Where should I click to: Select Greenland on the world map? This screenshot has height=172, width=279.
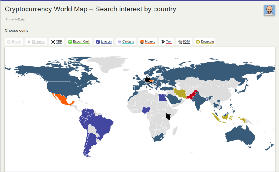tap(109, 63)
